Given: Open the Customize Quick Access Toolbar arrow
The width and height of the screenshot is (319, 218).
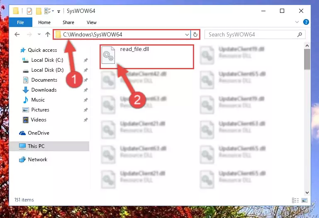Looking at the screenshot, I should 58,11.
